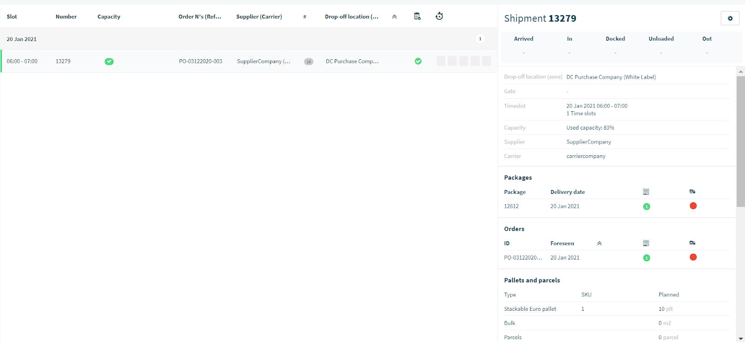Click the stopwatch timer icon in table header
Image resolution: width=745 pixels, height=342 pixels.
tap(439, 16)
